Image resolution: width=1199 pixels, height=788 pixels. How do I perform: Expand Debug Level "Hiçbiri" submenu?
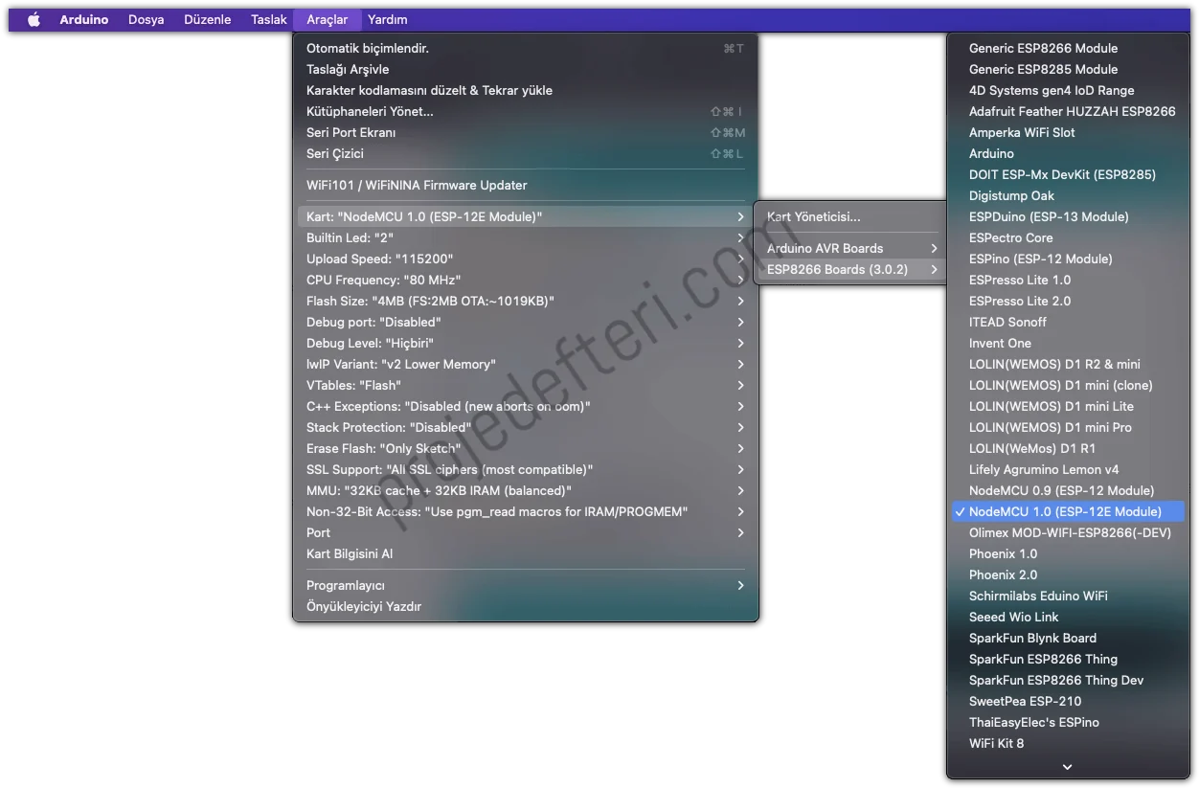[525, 343]
